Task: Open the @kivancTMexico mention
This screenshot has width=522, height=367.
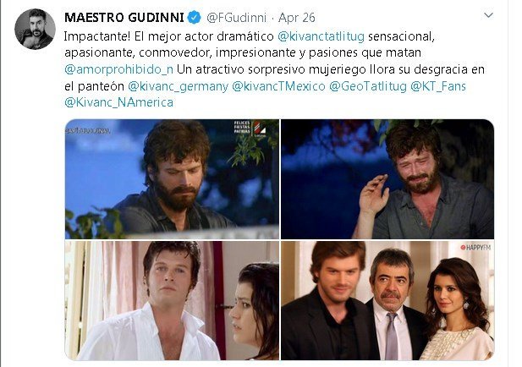Action: click(278, 86)
